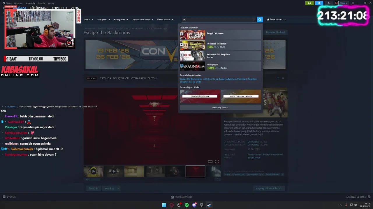Click the Oyun Ekle plus icon
The image size is (373, 209).
4,197
